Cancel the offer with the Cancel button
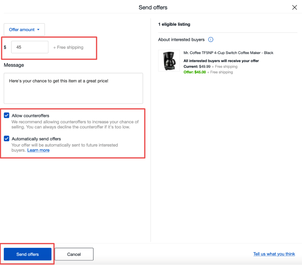This screenshot has height=265, width=302. tap(74, 254)
